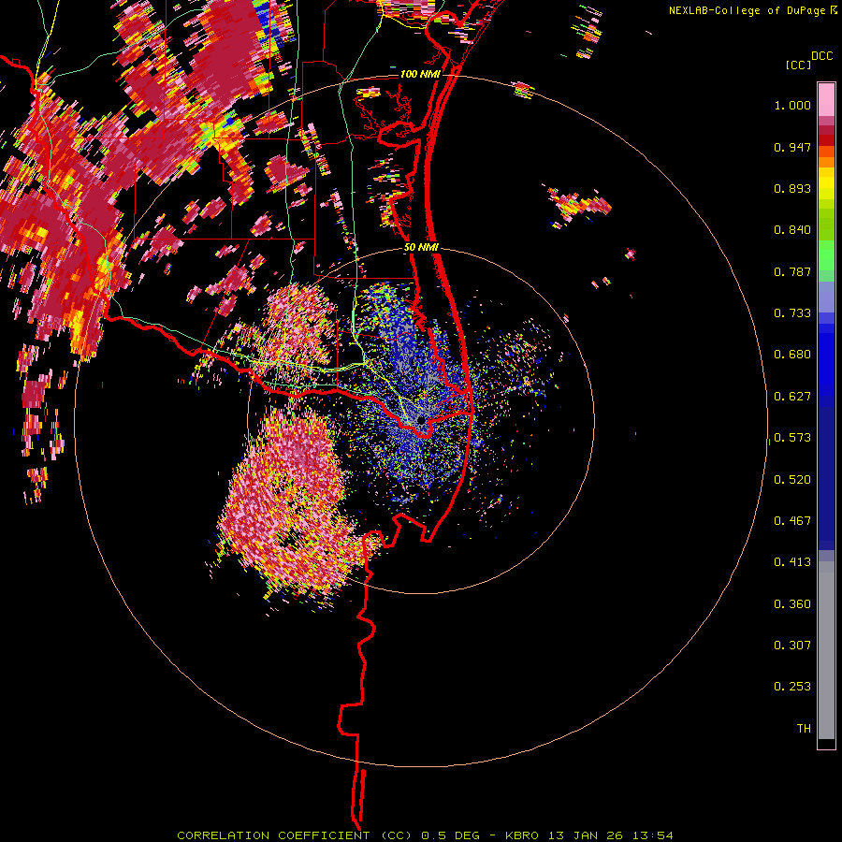The width and height of the screenshot is (842, 842).
Task: Click the TH threshold label
Action: 804,729
